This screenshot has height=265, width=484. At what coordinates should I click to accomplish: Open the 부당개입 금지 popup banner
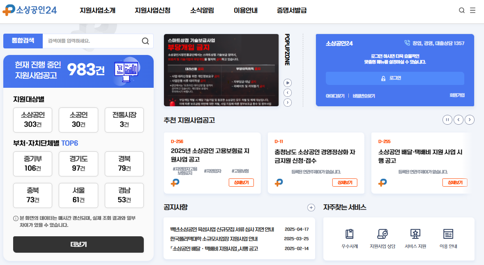tap(221, 70)
